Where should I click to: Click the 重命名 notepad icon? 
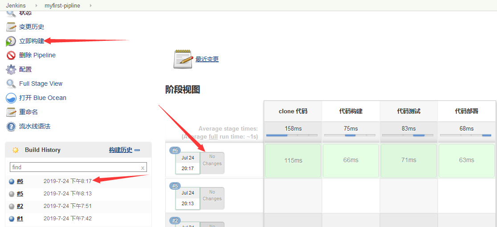click(x=11, y=112)
